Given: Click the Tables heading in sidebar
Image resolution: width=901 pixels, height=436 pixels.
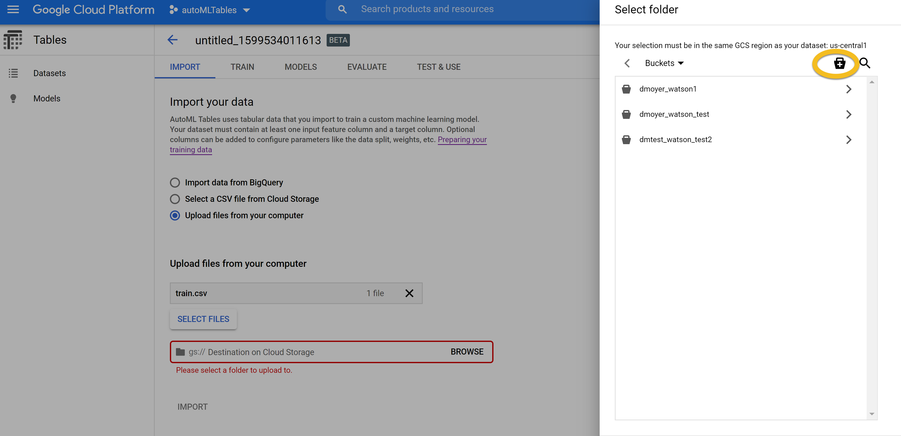Looking at the screenshot, I should (x=50, y=39).
